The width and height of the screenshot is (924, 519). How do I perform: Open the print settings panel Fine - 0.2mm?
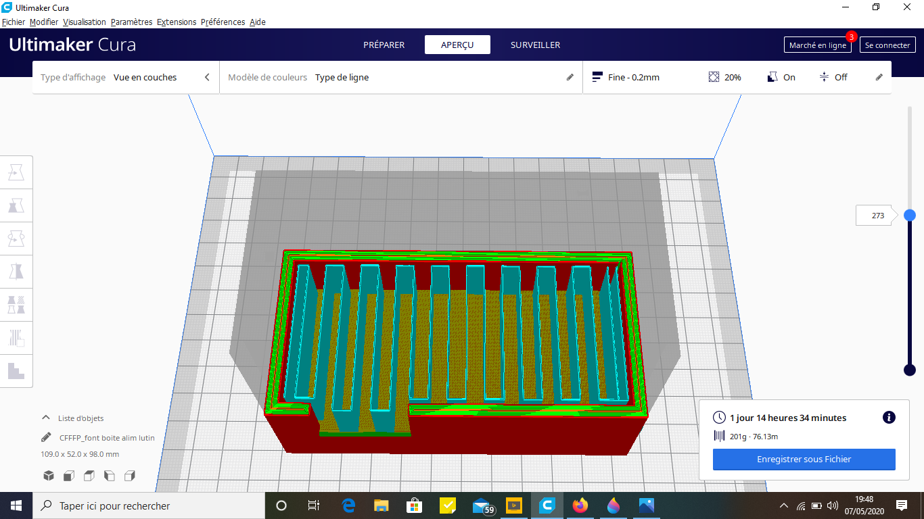(737, 77)
